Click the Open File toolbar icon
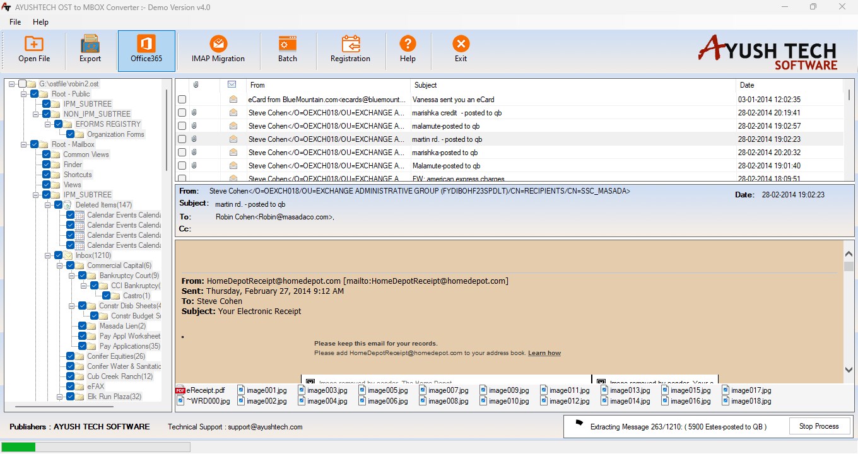 (34, 44)
